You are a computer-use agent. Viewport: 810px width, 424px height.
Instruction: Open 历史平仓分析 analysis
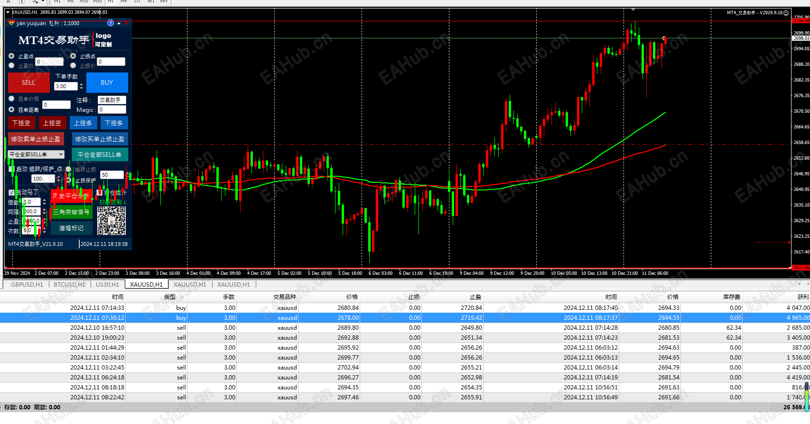pyautogui.click(x=71, y=196)
